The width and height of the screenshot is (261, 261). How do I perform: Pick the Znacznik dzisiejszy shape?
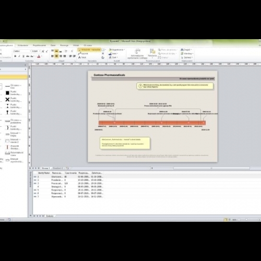pos(13,147)
